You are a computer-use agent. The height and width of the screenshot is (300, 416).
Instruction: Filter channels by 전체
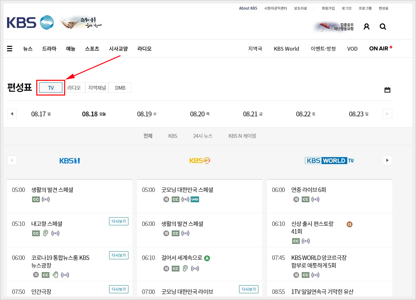click(x=148, y=136)
